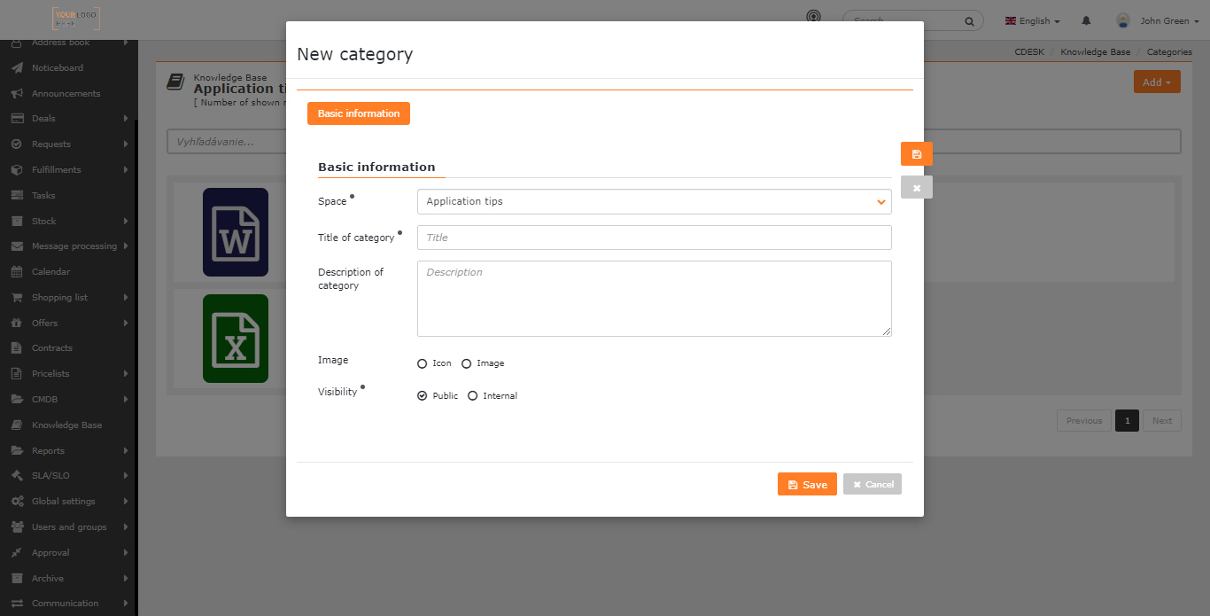
Task: Expand the Deals submenu arrow
Action: 126,118
